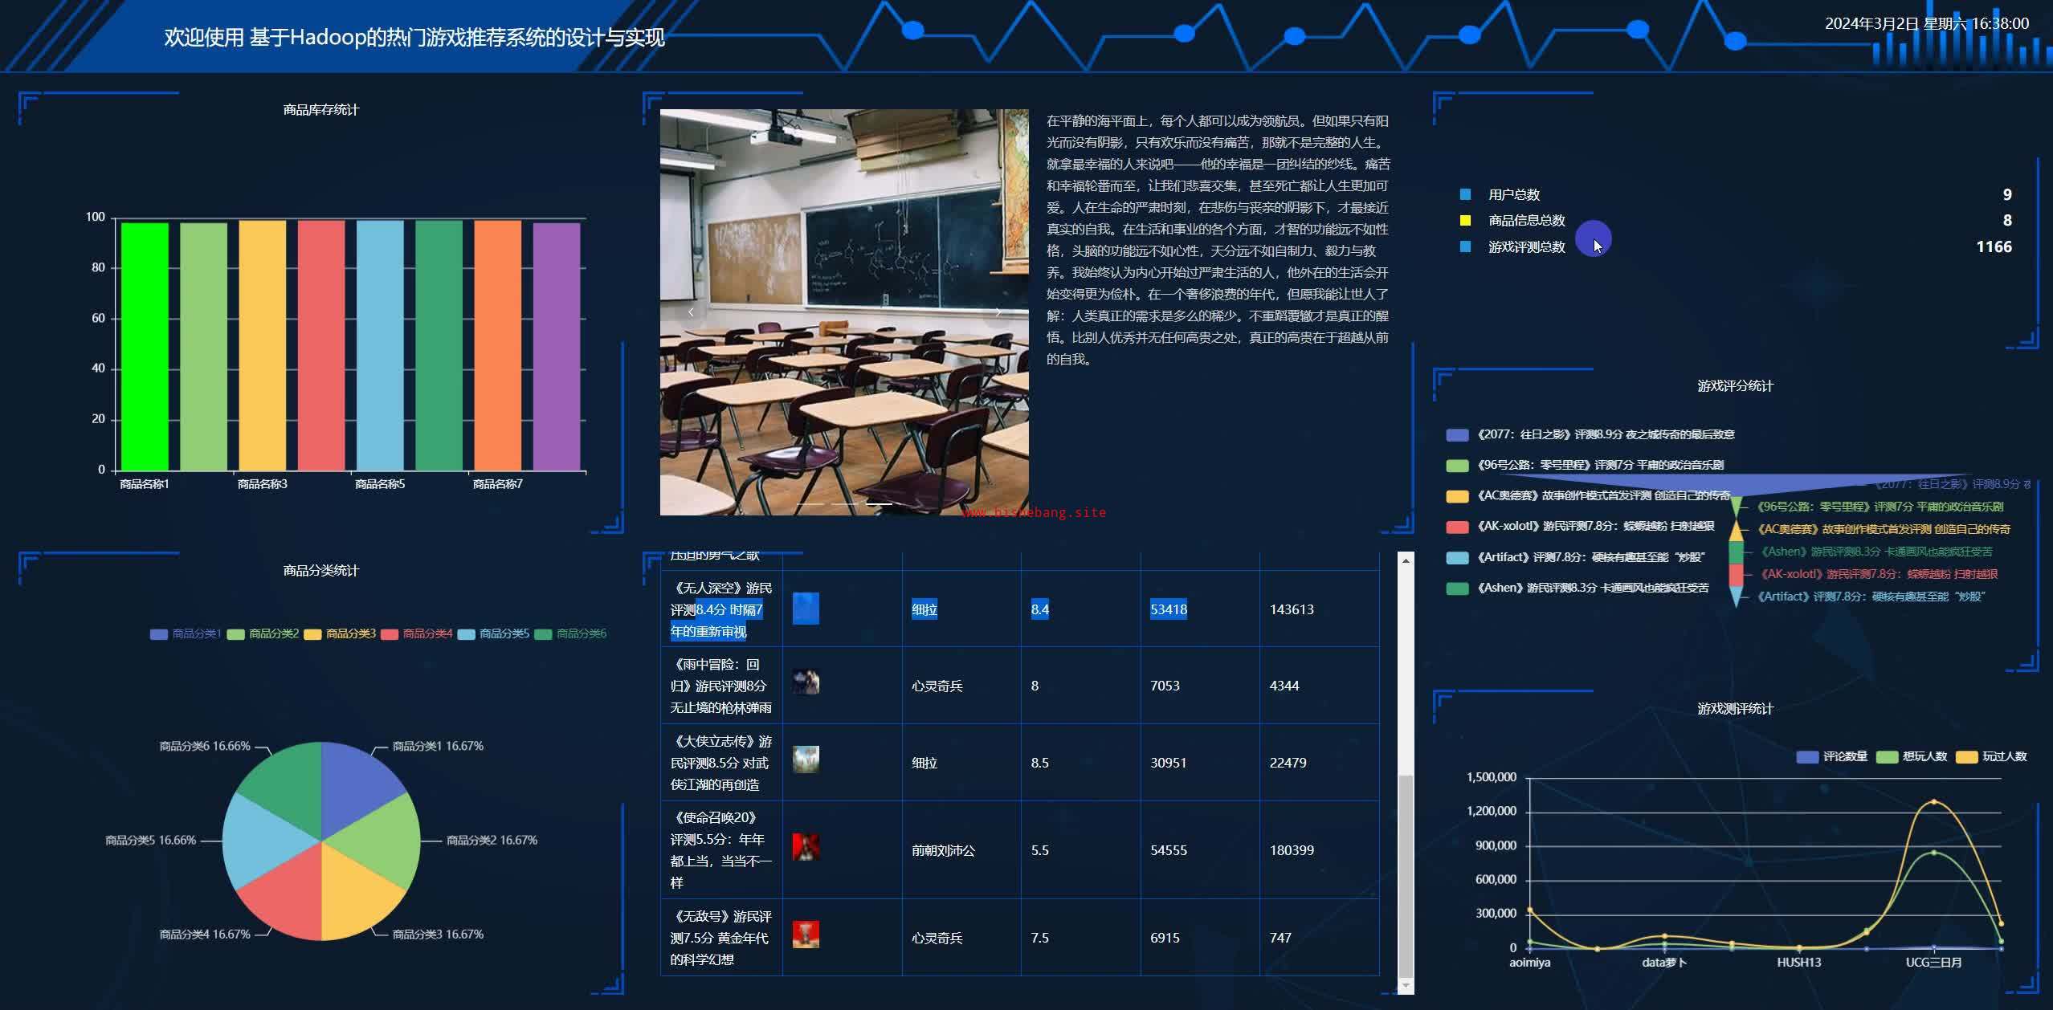Toggle 商品分类4 legend in pie chart
Viewport: 2053px width, 1010px height.
coord(416,634)
